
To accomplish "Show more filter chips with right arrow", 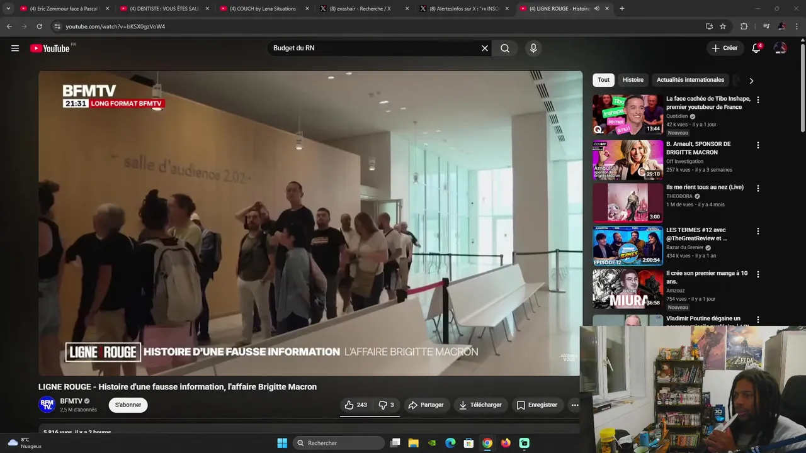I will (x=751, y=81).
